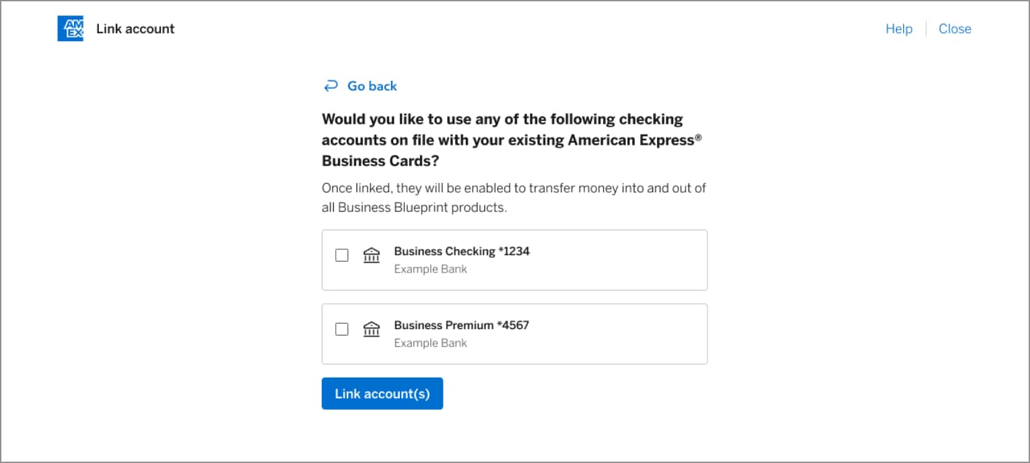1030x463 pixels.
Task: Click the Link account title in the header
Action: pos(135,28)
